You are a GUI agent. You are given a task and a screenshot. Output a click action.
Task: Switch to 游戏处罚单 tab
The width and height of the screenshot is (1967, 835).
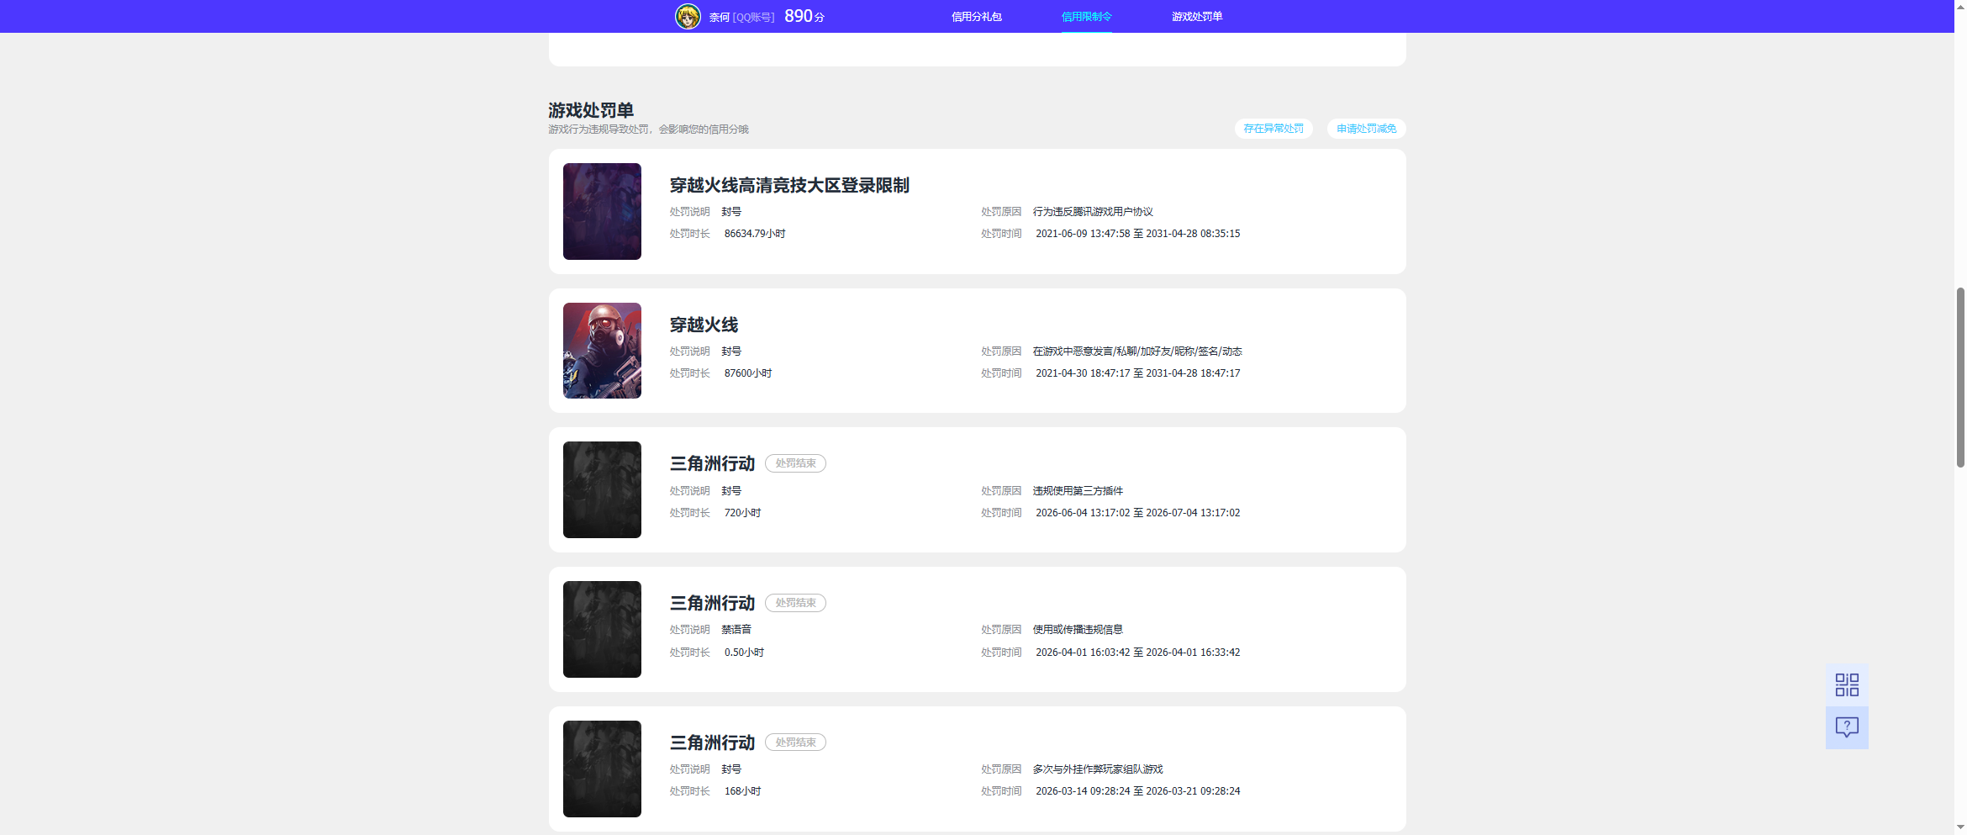tap(1197, 17)
